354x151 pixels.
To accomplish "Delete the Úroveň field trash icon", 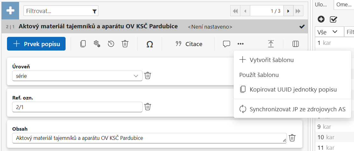I will click(x=148, y=75).
